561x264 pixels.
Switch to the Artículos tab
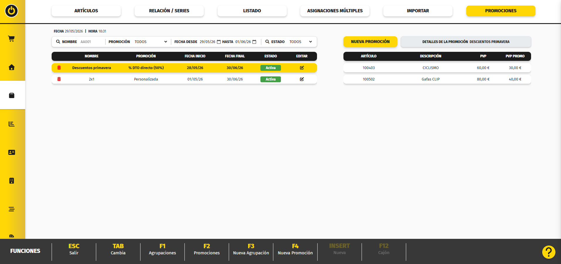pos(86,11)
